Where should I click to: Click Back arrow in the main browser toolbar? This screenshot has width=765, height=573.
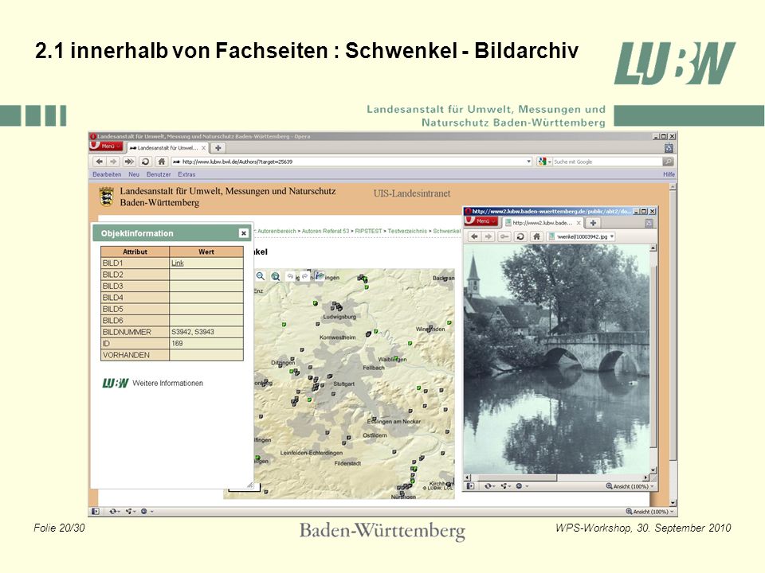pyautogui.click(x=100, y=162)
